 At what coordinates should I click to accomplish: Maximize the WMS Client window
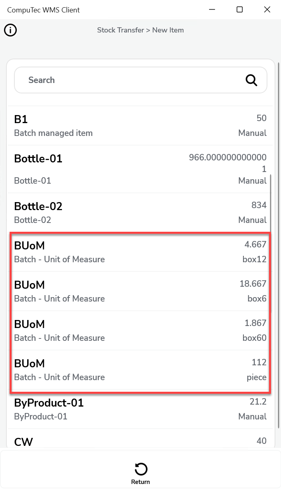pyautogui.click(x=239, y=10)
